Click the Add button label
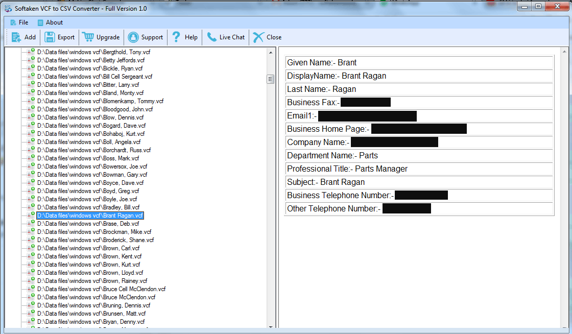Image resolution: width=572 pixels, height=334 pixels. 30,37
